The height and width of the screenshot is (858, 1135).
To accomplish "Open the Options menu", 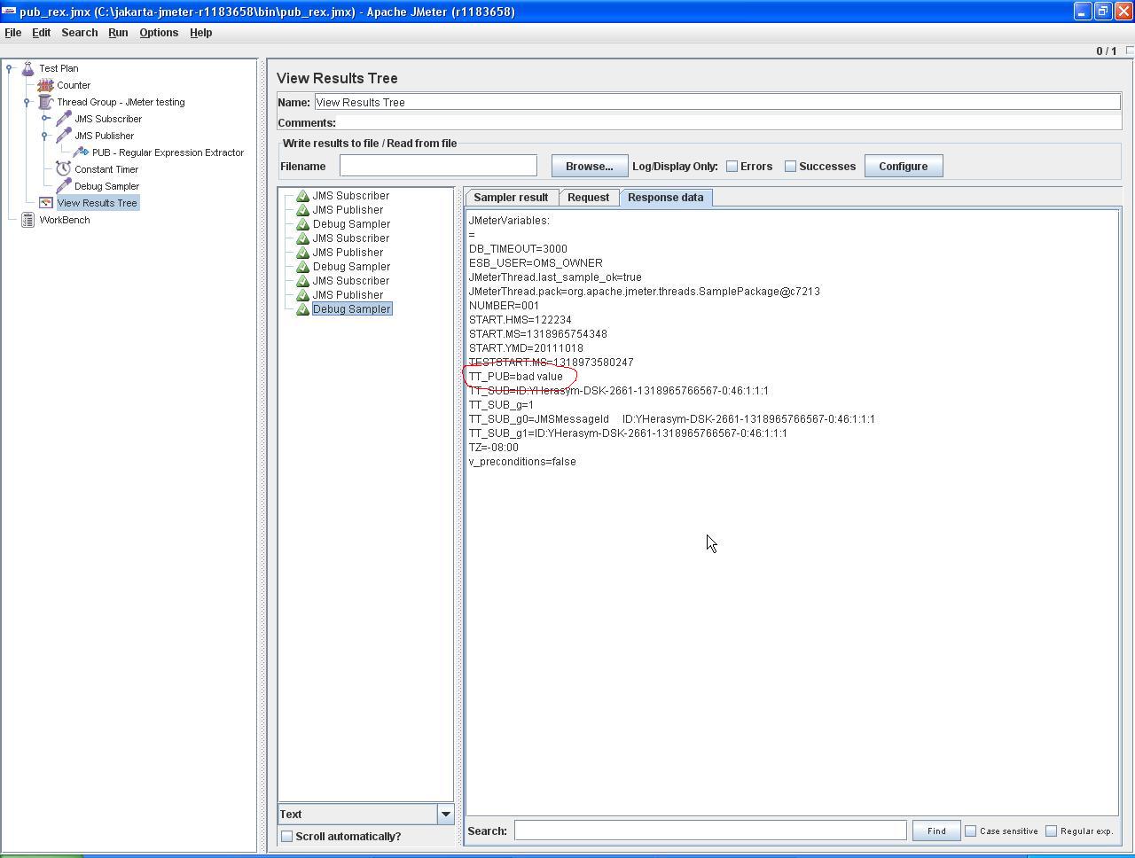I will pos(159,32).
